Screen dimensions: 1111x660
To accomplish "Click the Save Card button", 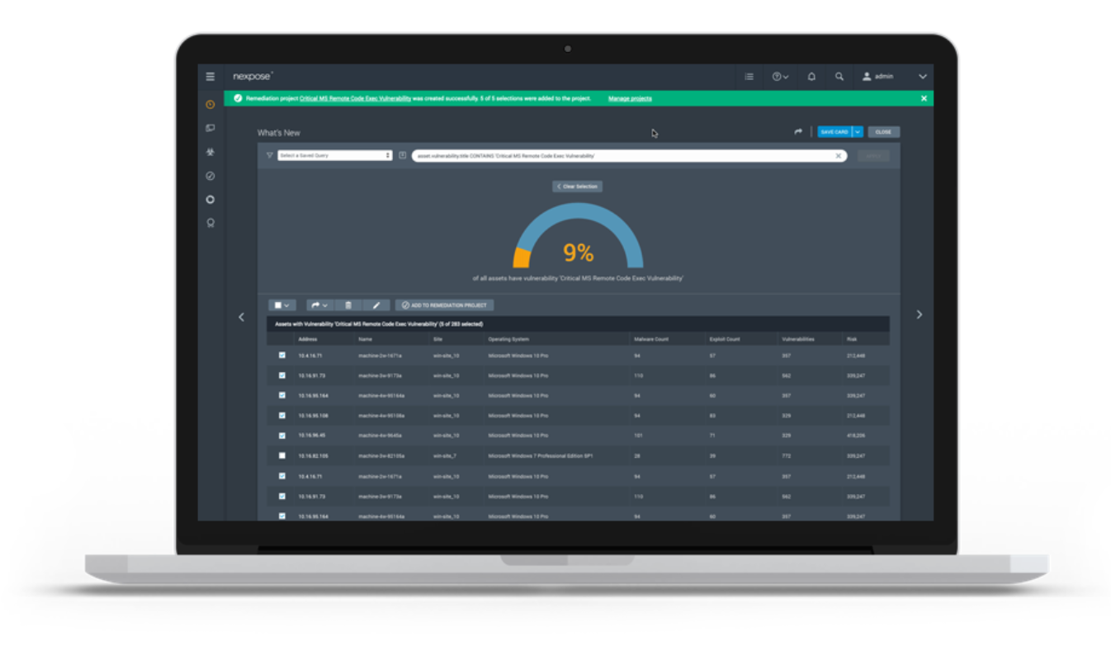I will [x=834, y=132].
